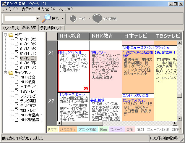
Task: Click the vertical scrollbar down arrow
Action: (x=180, y=118)
